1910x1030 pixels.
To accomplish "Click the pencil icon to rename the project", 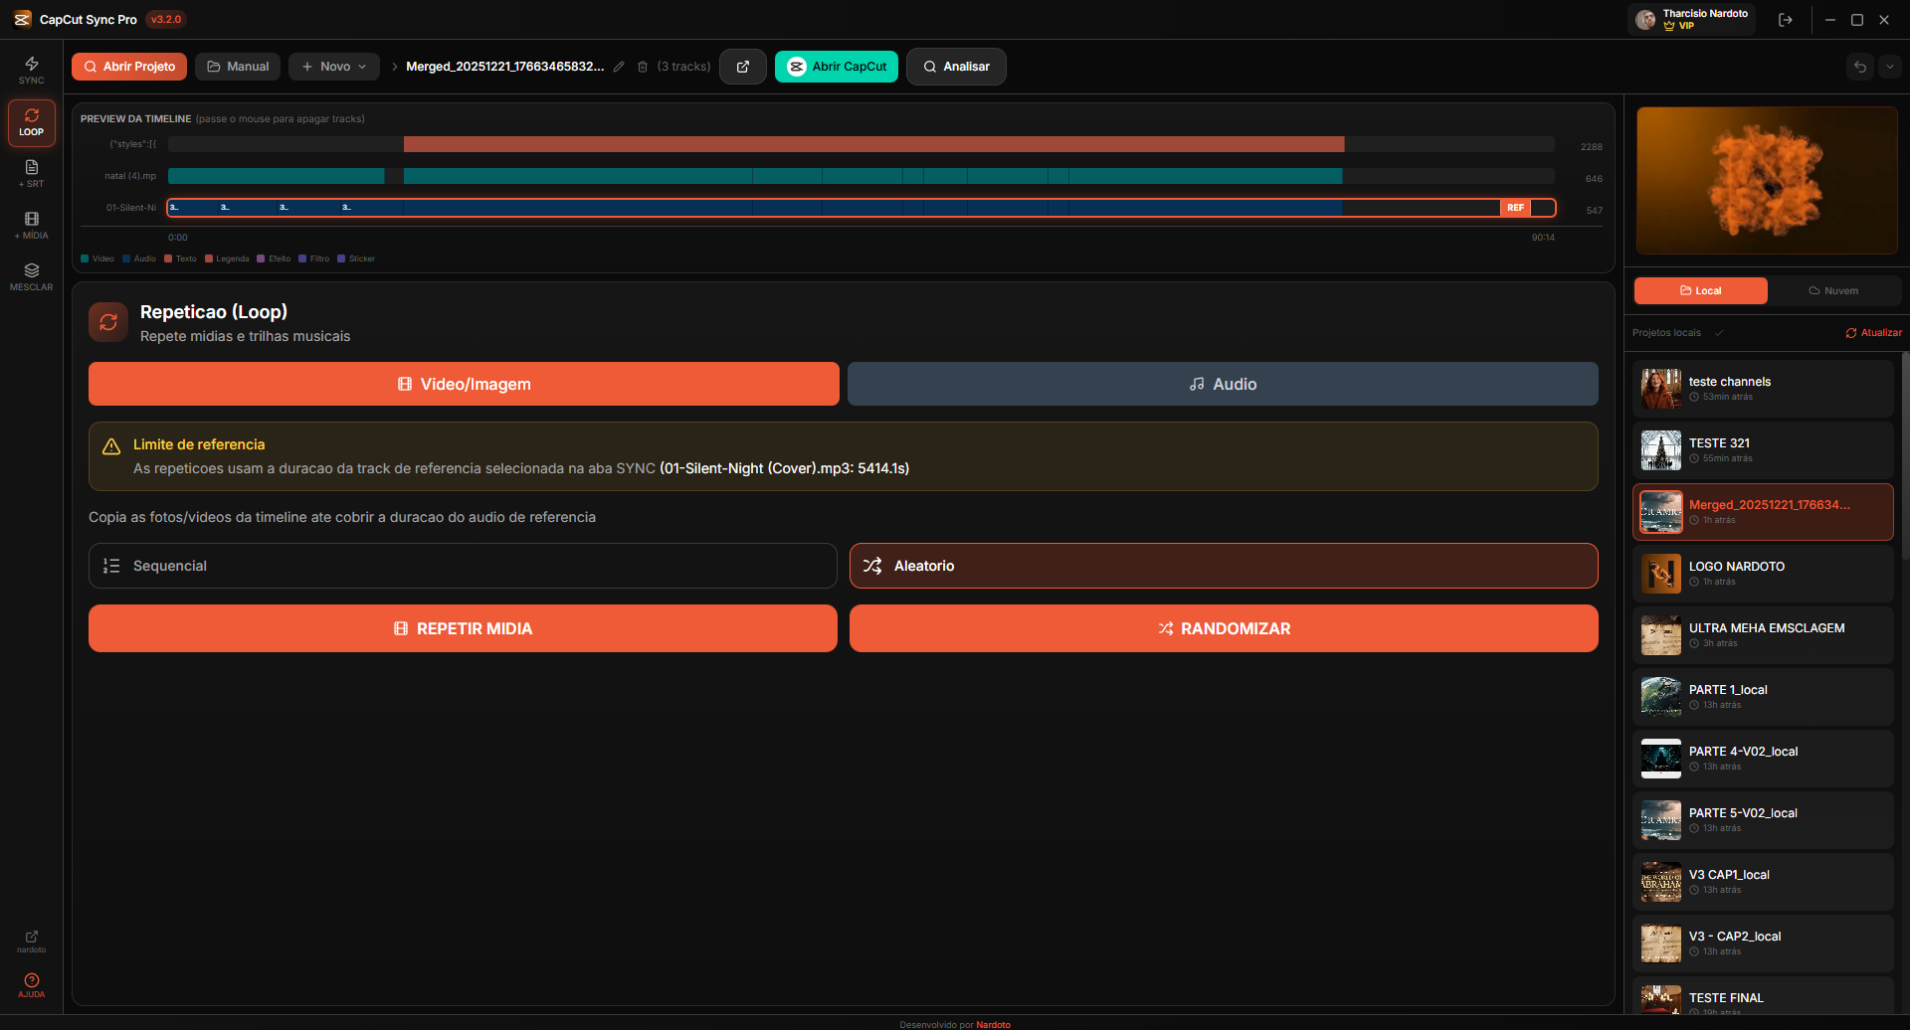I will (x=620, y=67).
